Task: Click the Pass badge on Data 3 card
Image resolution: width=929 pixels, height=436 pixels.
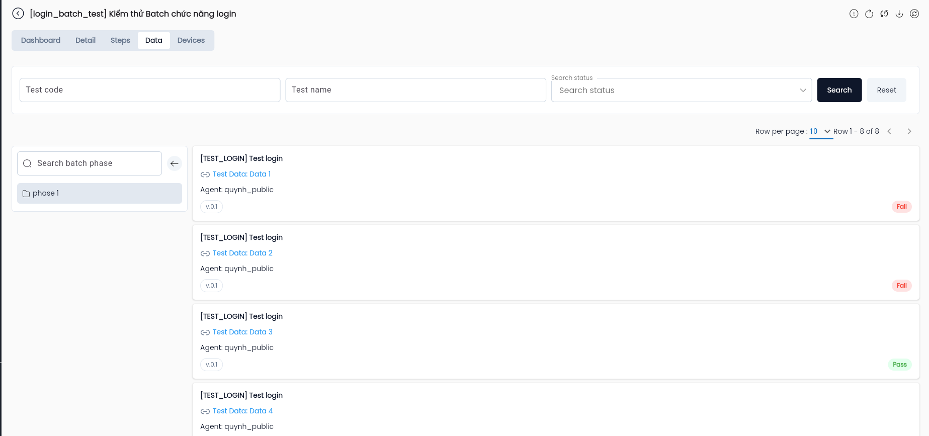Action: 900,365
